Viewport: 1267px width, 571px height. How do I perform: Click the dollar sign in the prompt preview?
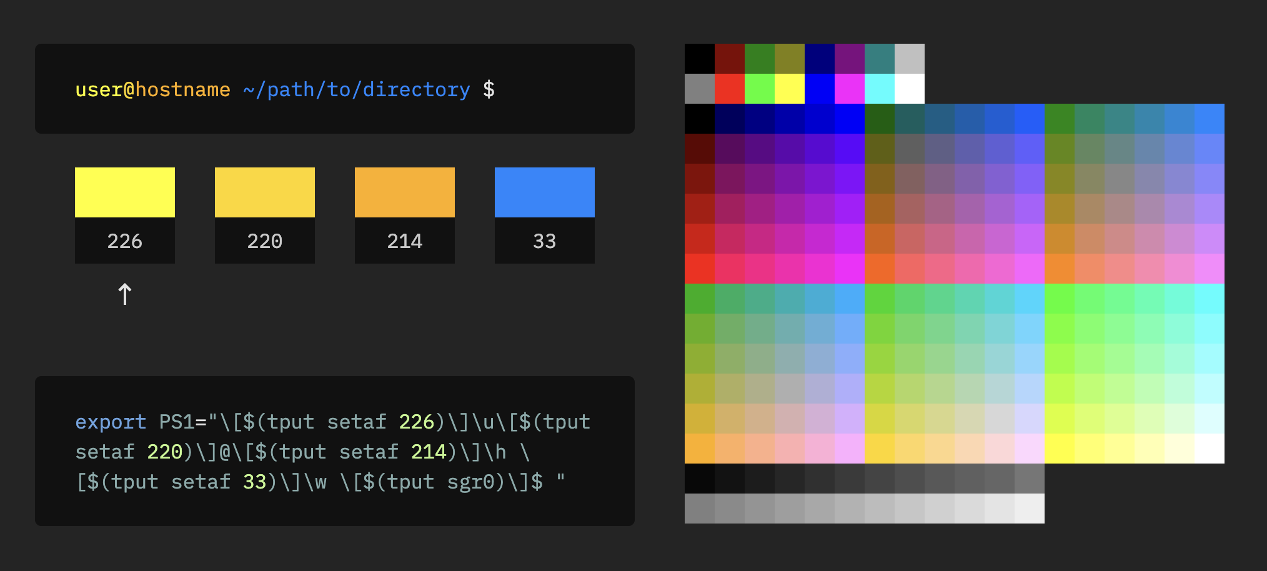[489, 90]
